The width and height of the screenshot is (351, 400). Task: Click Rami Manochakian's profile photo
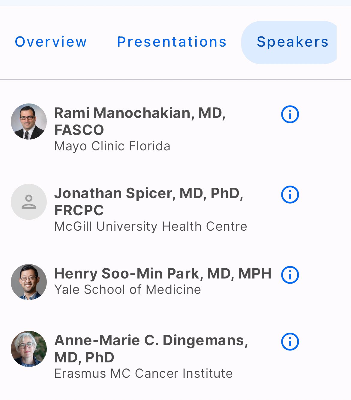click(29, 122)
